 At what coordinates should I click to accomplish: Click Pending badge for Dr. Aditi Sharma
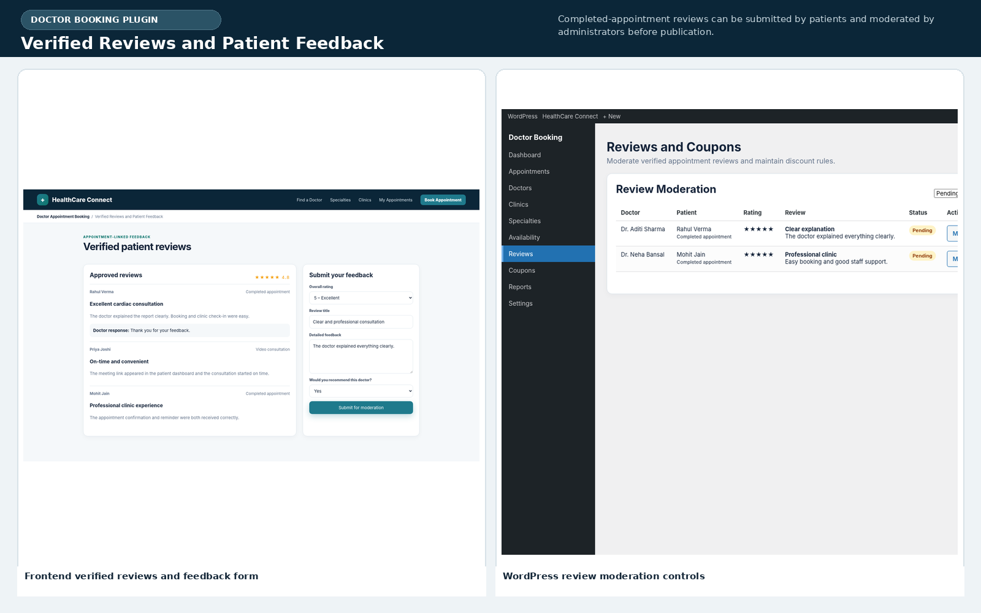(x=922, y=230)
